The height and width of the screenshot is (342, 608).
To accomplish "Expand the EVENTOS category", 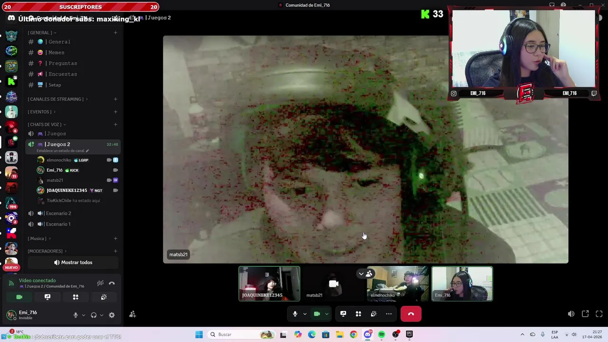I will (41, 112).
